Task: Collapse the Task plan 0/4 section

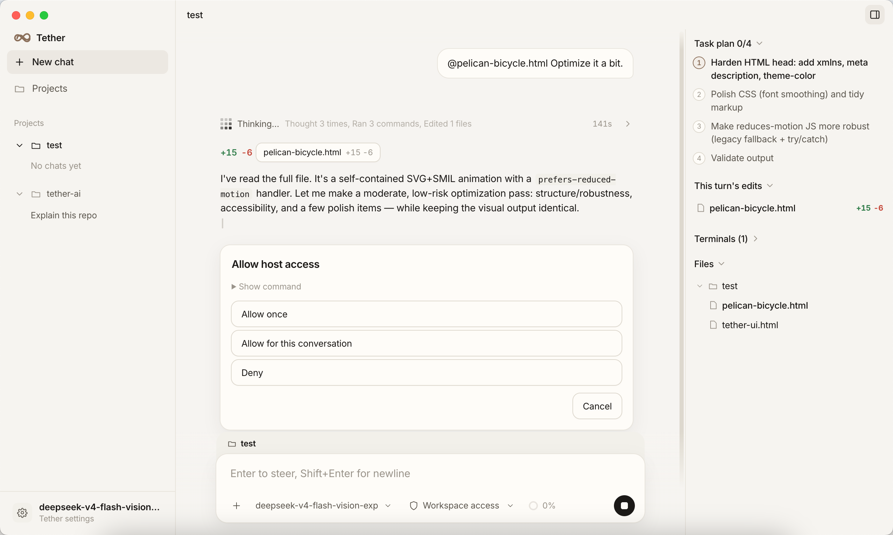Action: click(x=759, y=44)
